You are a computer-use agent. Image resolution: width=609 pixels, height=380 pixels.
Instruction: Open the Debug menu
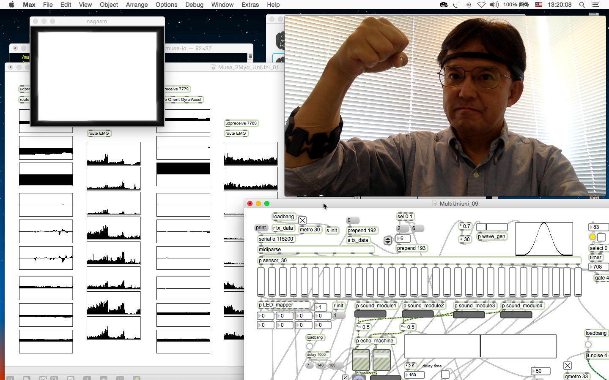click(194, 5)
